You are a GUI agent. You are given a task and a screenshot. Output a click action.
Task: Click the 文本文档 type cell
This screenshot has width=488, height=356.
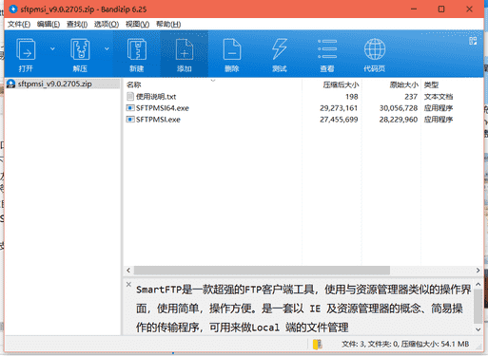[439, 97]
